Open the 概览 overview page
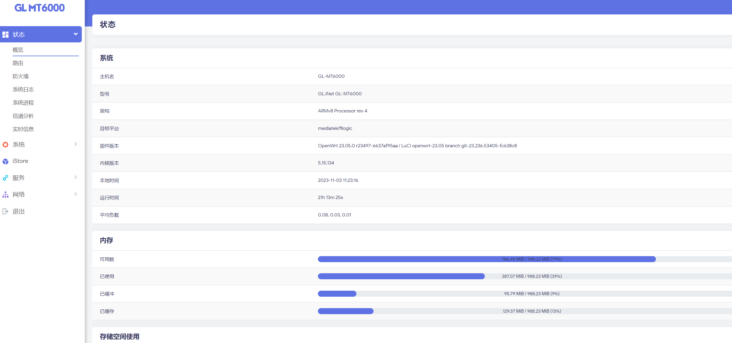Viewport: 732px width, 343px height. tap(18, 50)
